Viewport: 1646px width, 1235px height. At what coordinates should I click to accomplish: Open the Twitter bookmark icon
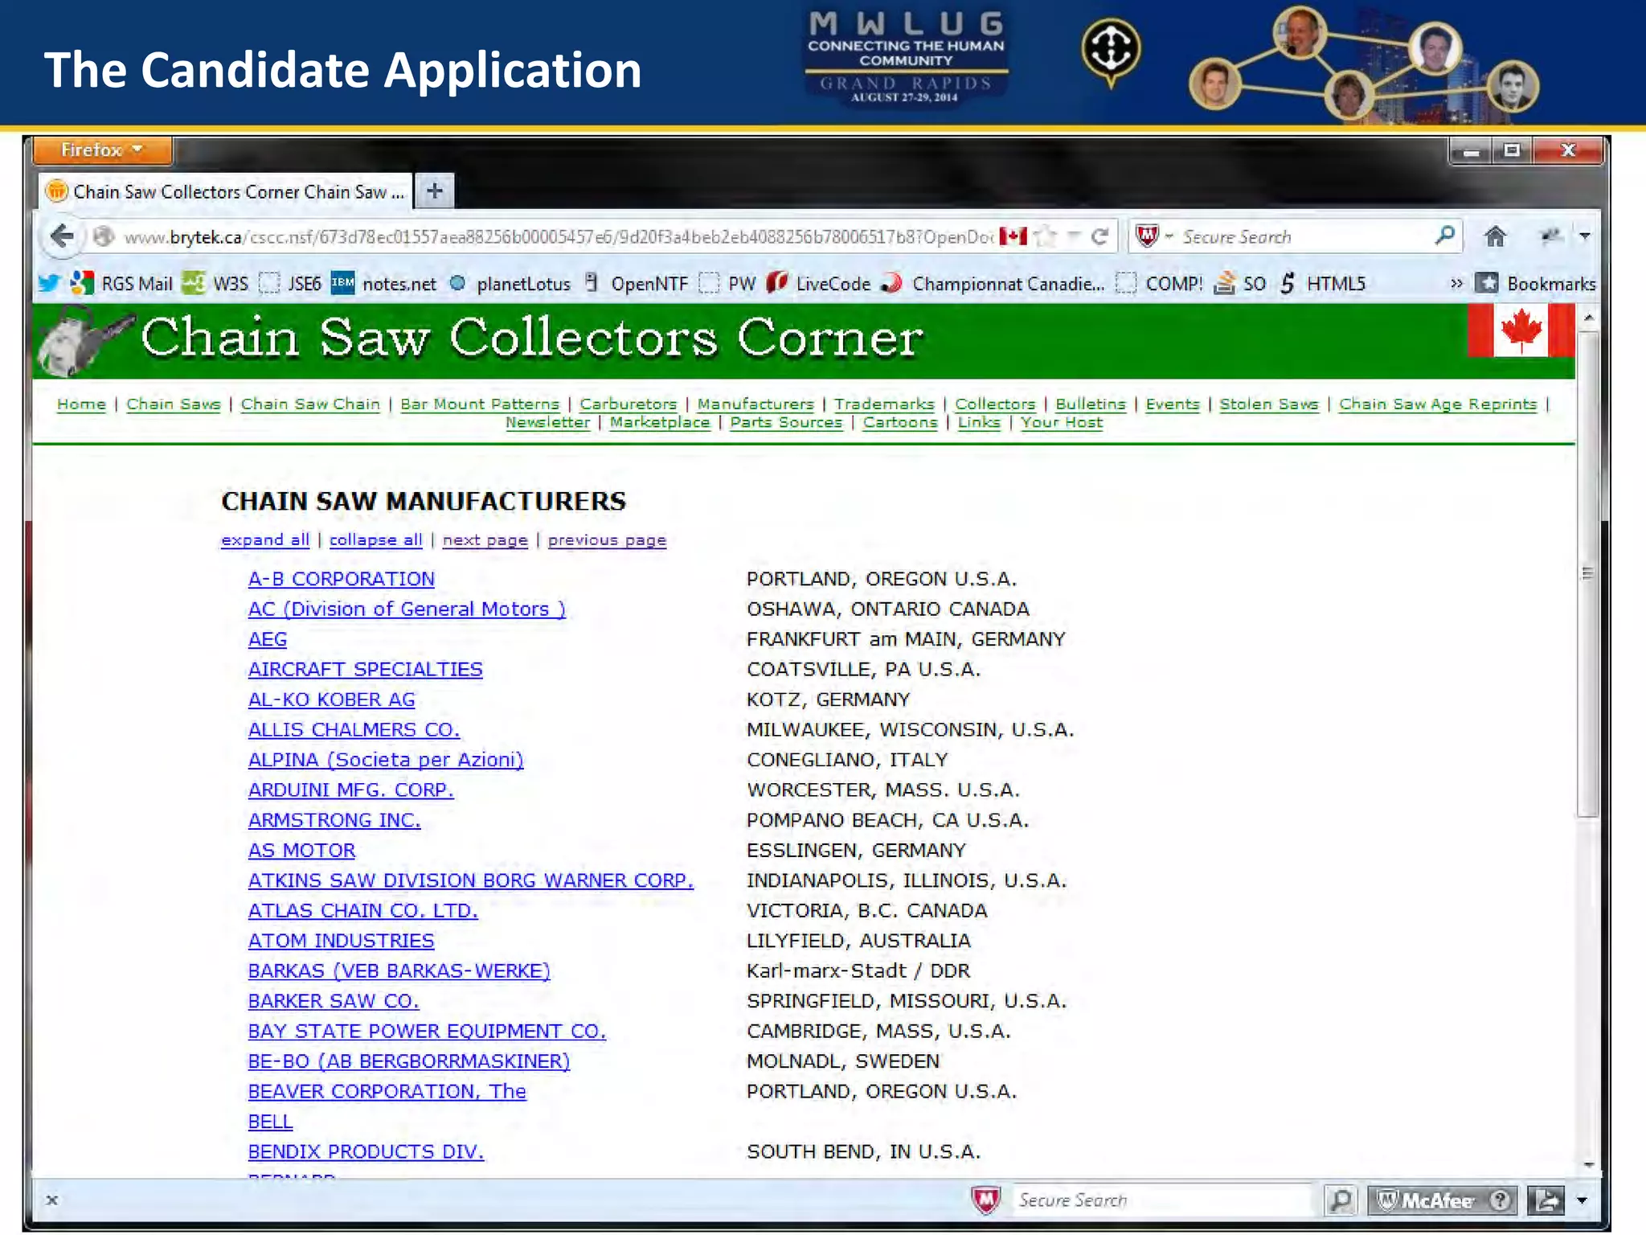[49, 283]
